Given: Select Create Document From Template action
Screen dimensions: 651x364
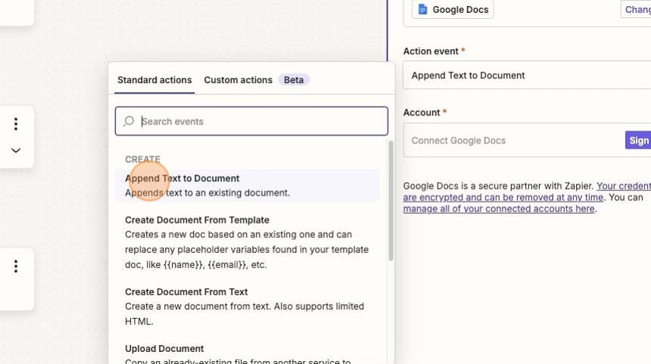Looking at the screenshot, I should coord(248,242).
